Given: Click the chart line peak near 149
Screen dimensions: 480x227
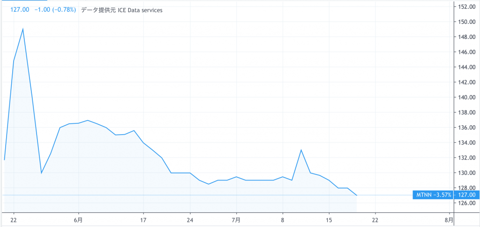Looking at the screenshot, I should [x=23, y=29].
